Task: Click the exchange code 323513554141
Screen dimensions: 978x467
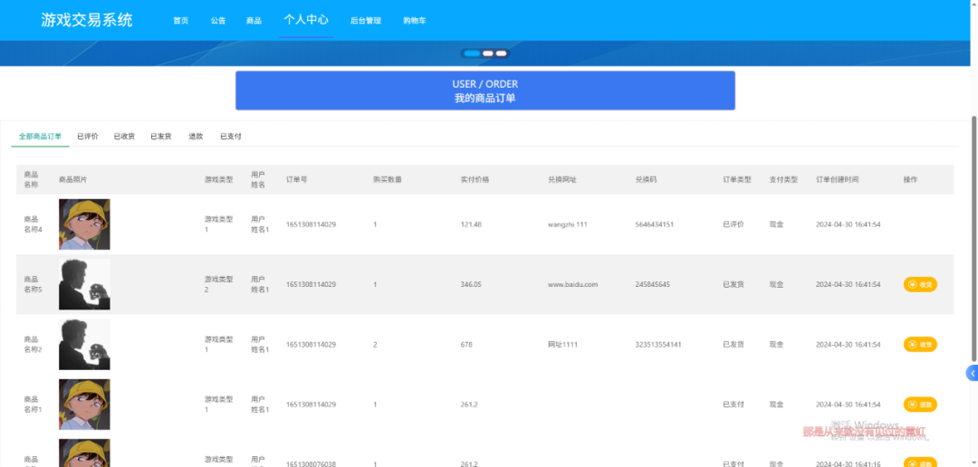Action: pyautogui.click(x=658, y=344)
